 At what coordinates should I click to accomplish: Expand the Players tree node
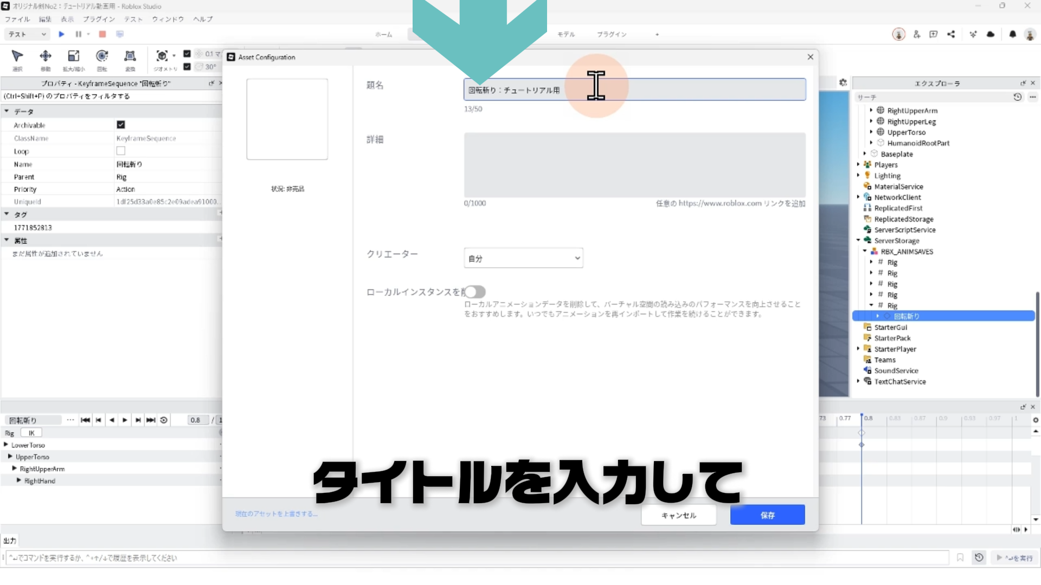coord(858,165)
